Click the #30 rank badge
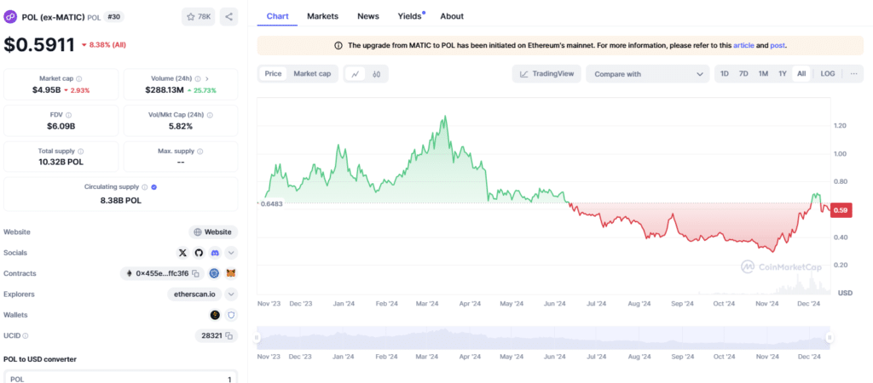This screenshot has width=873, height=383. [x=114, y=17]
